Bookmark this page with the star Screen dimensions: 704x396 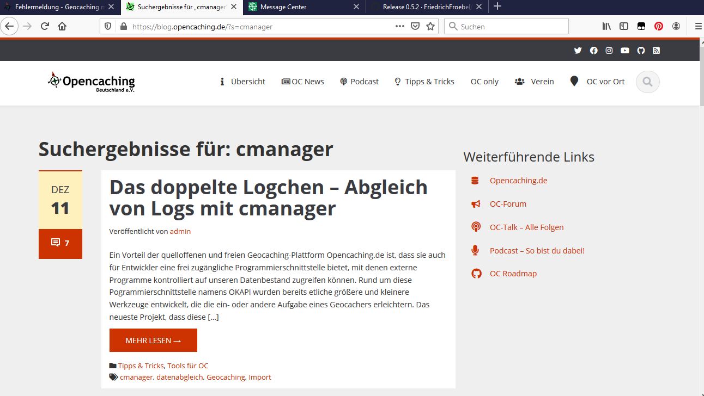point(430,26)
